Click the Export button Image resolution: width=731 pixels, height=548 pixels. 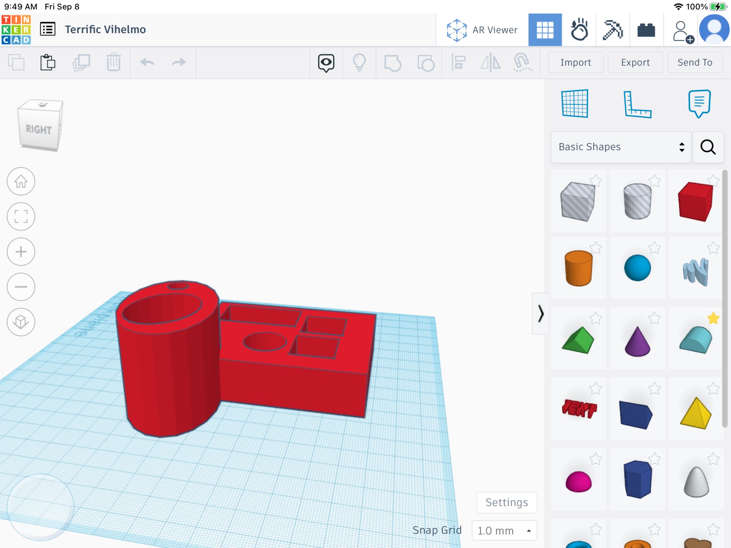pyautogui.click(x=635, y=62)
